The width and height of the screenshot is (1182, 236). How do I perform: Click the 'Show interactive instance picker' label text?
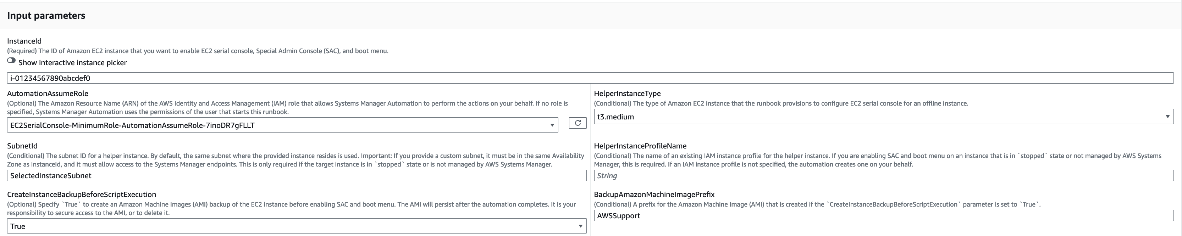tap(72, 63)
